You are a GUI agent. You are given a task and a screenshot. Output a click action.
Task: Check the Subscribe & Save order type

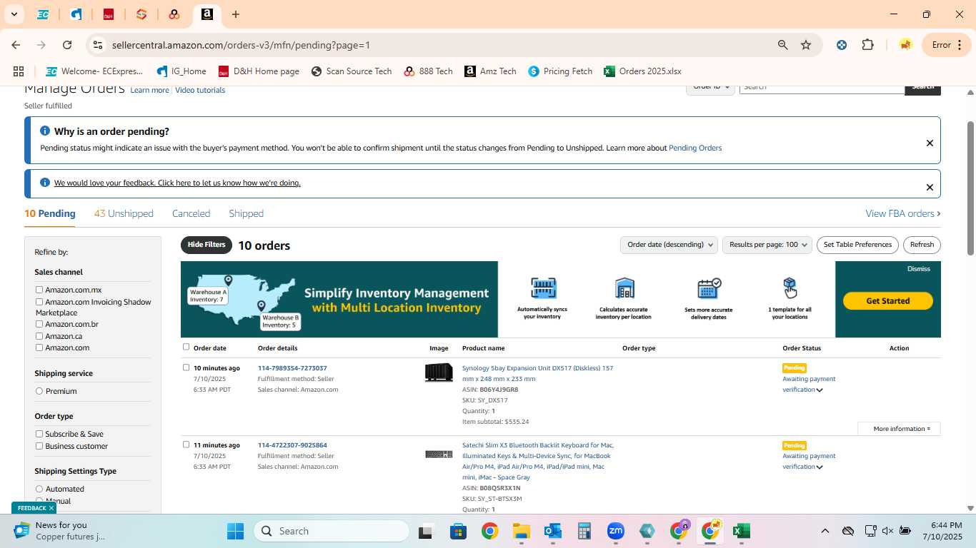[39, 434]
